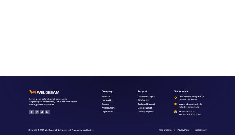Open Term of service link

pyautogui.click(x=166, y=130)
